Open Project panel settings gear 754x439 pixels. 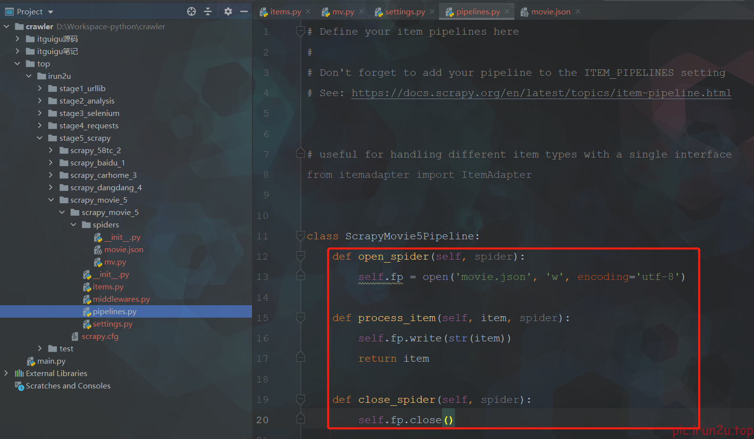(x=228, y=11)
